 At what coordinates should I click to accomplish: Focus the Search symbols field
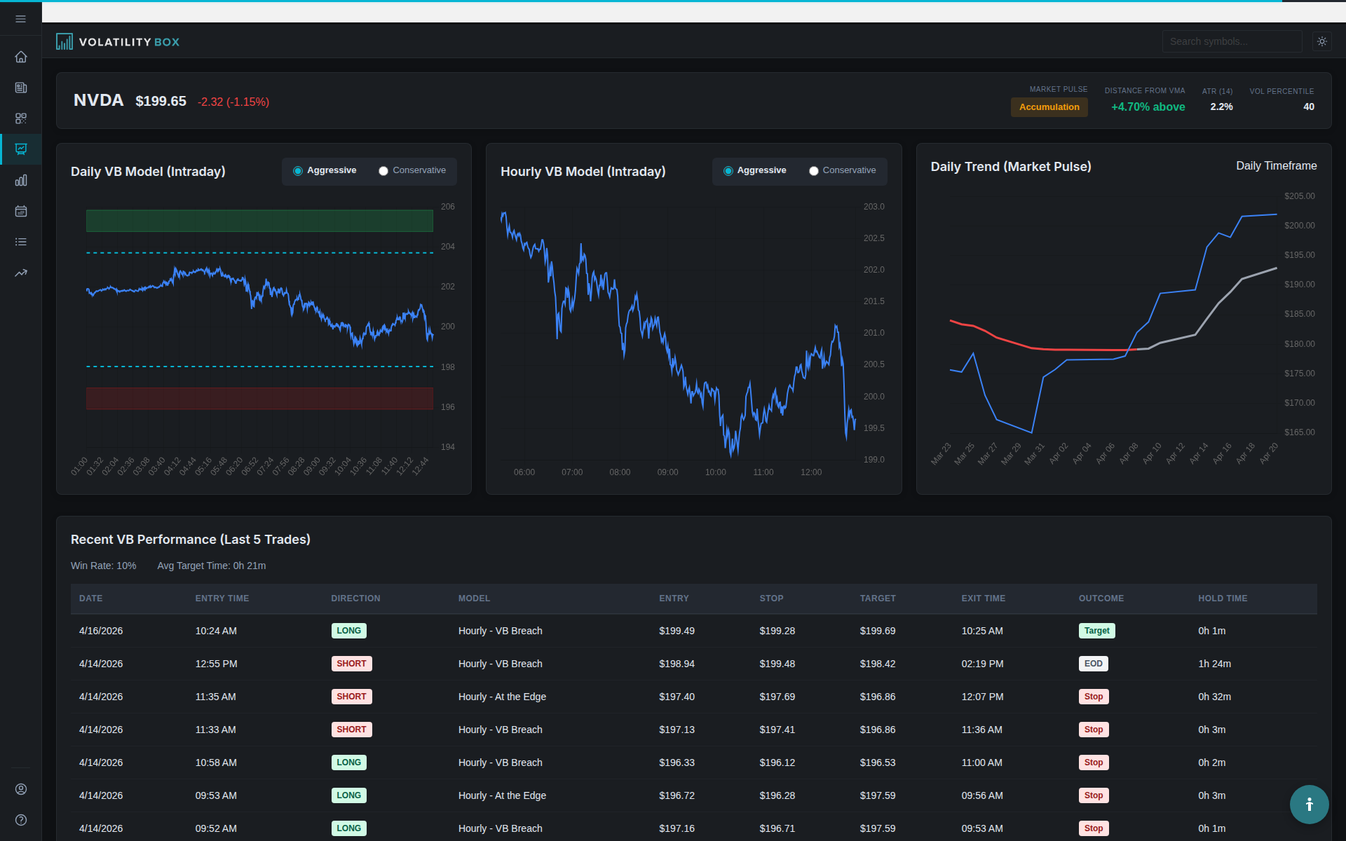point(1232,41)
